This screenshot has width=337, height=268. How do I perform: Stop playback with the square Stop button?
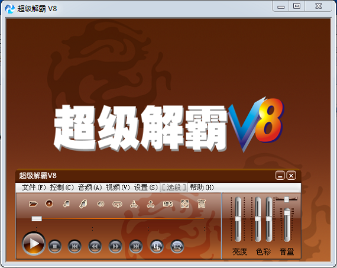[x=54, y=246]
